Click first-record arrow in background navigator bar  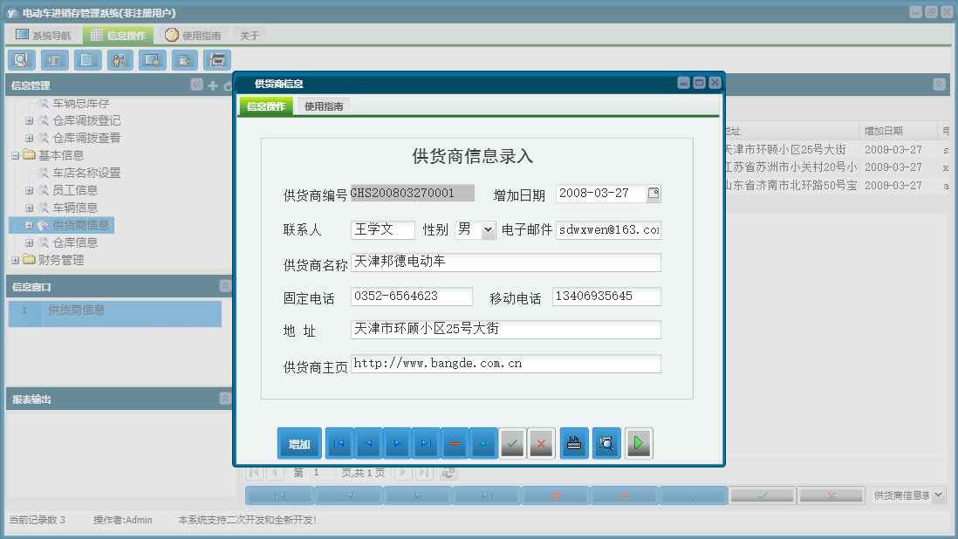280,495
